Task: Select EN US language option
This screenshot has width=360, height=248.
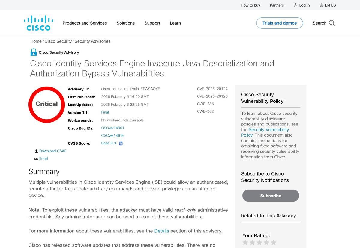Action: [x=331, y=5]
